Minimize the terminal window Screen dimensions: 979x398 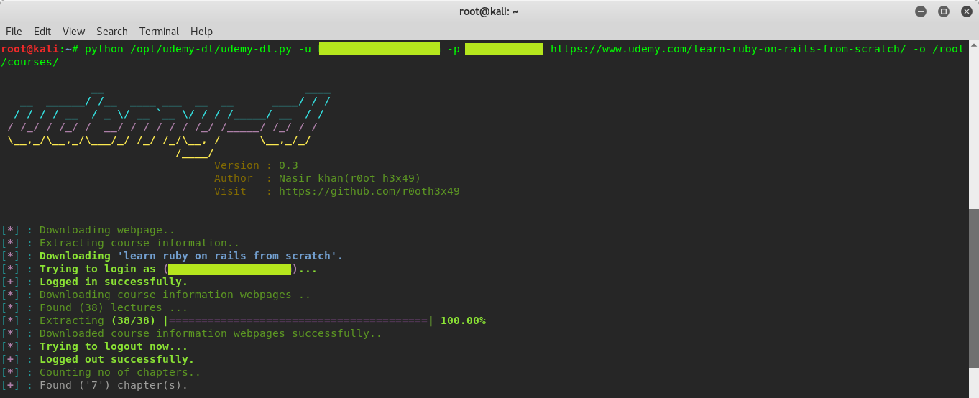[921, 11]
